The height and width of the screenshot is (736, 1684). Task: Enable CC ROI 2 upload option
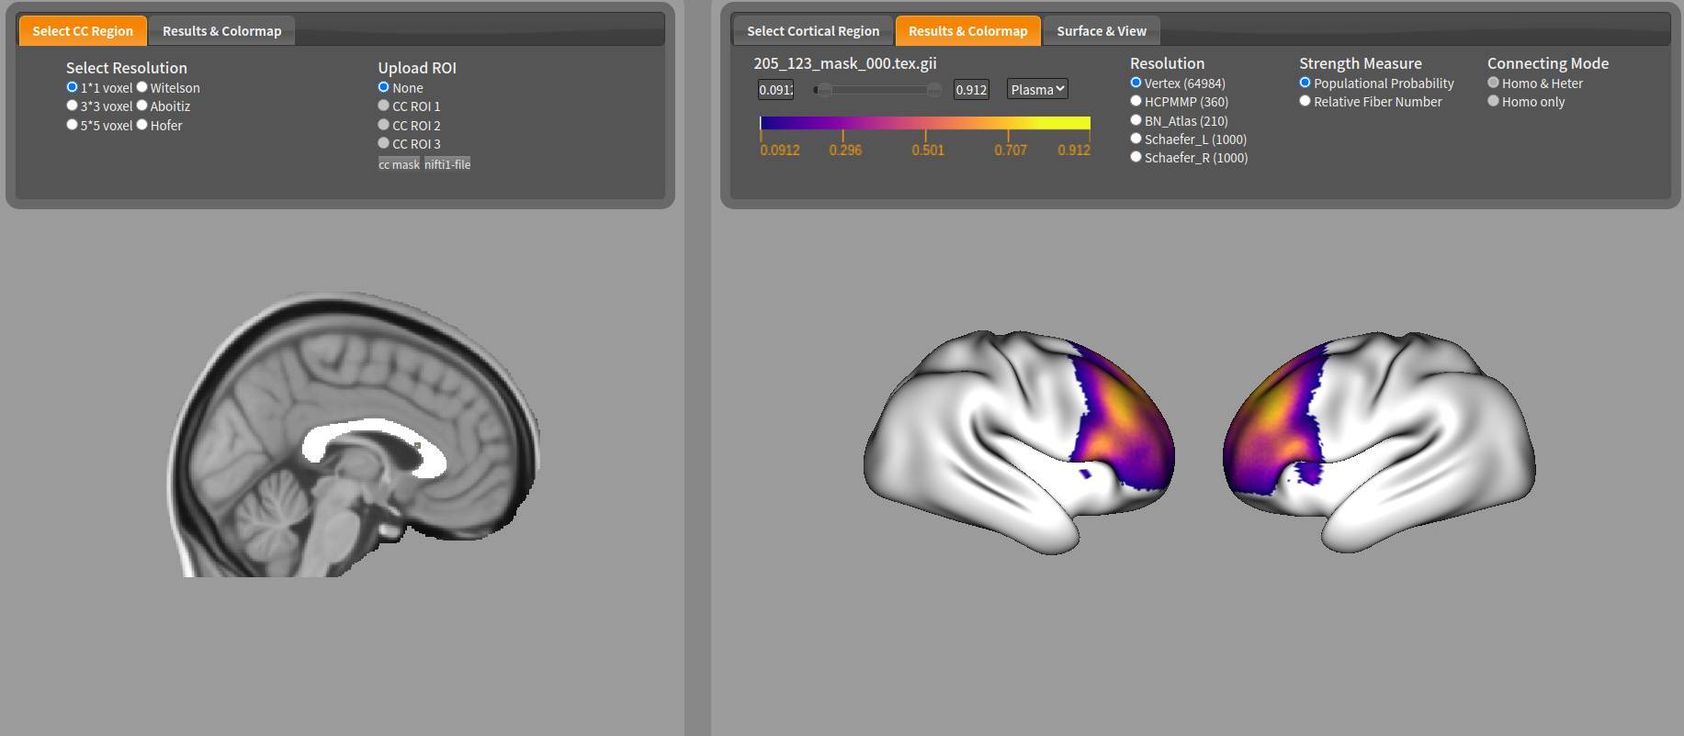[x=384, y=125]
